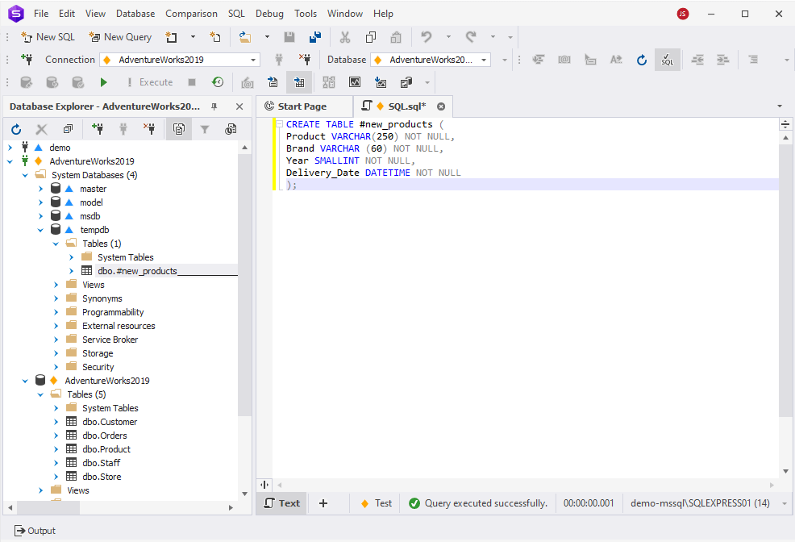The width and height of the screenshot is (795, 542).
Task: Select the Test results tab button
Action: (x=375, y=502)
